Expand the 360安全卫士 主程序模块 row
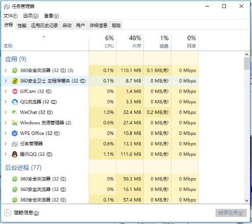The width and height of the screenshot is (252, 224). pos(6,81)
